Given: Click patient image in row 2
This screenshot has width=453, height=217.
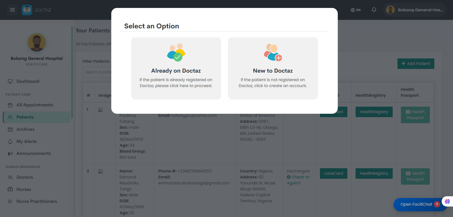Looking at the screenshot, I should tap(101, 171).
